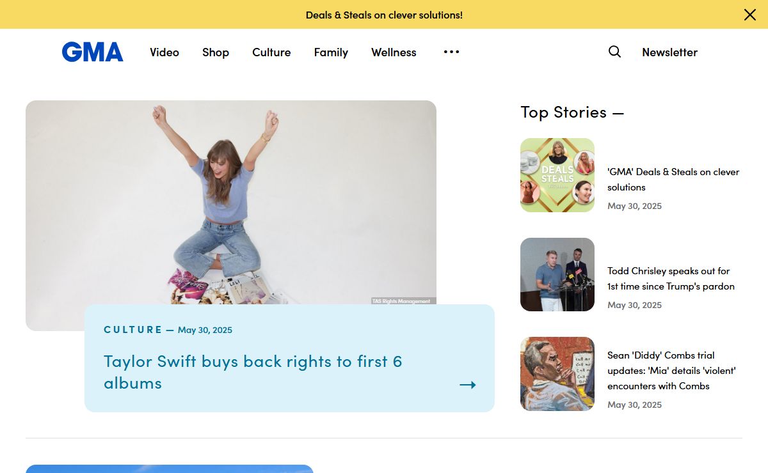Open the search magnifier icon

pyautogui.click(x=614, y=52)
